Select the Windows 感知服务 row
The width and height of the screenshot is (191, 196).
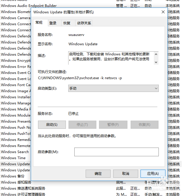point(16,182)
